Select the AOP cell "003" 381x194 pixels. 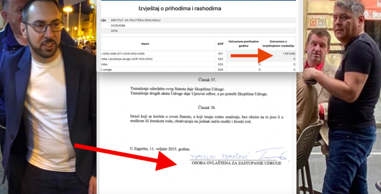pyautogui.click(x=220, y=64)
